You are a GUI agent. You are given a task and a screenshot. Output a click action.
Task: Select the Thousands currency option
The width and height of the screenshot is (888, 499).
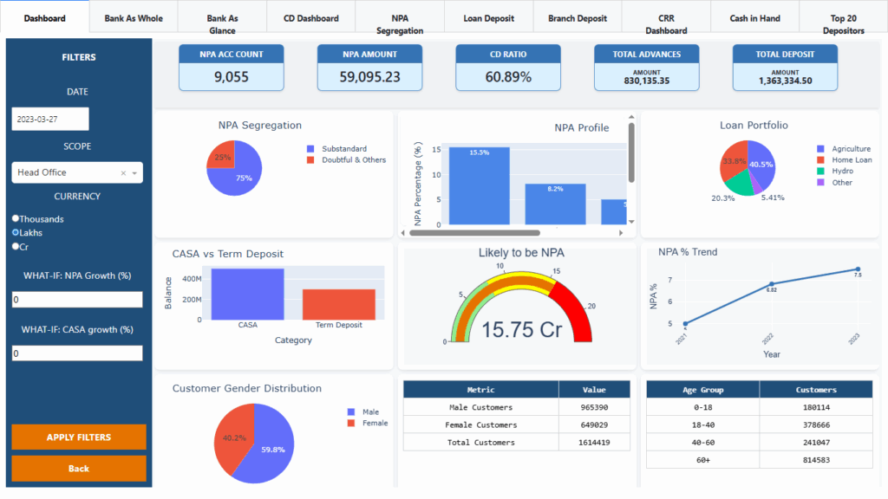coord(16,219)
